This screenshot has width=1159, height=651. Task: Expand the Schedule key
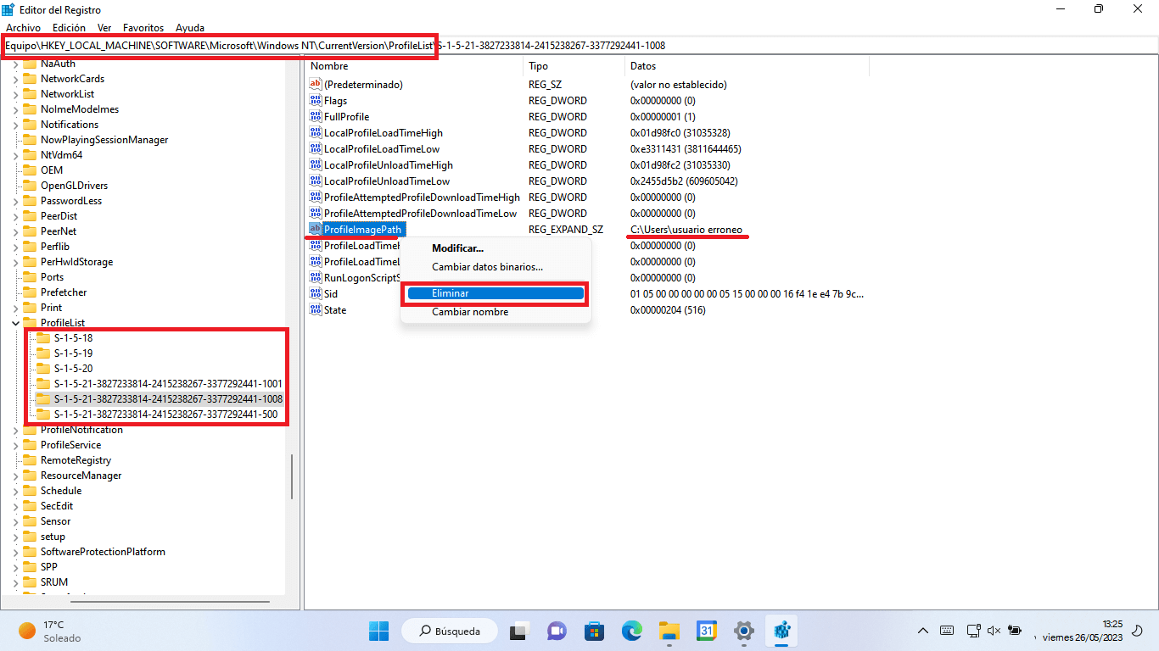(x=15, y=491)
